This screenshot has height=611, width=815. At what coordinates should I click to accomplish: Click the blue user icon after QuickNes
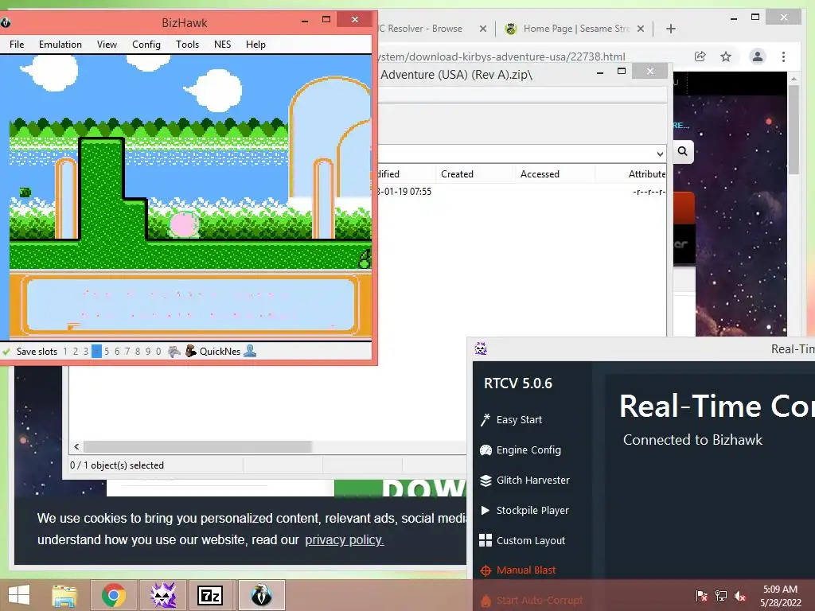(x=250, y=351)
